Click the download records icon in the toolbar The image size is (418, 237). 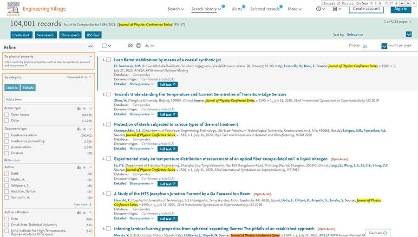coord(147,45)
